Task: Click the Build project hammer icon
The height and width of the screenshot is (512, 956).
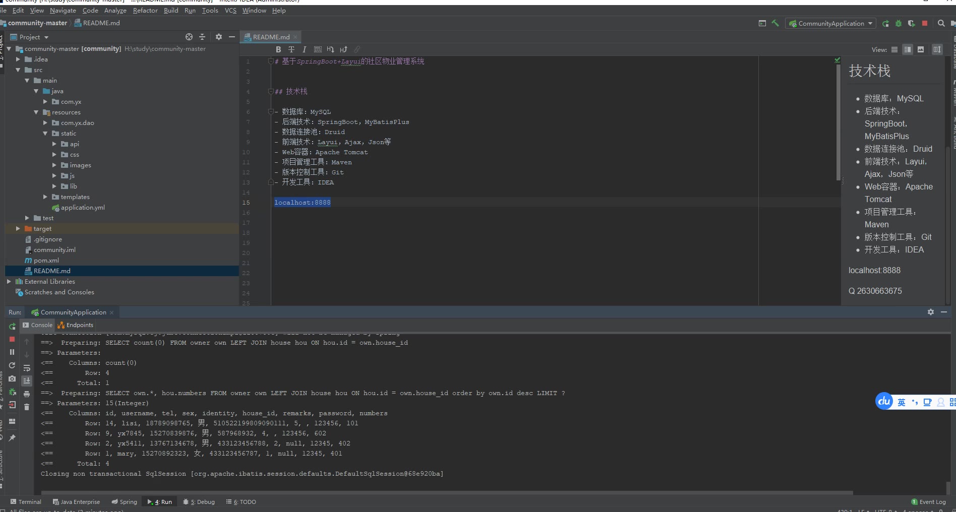Action: (x=775, y=23)
